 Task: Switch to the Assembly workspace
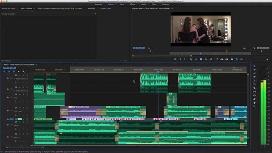click(99, 4)
